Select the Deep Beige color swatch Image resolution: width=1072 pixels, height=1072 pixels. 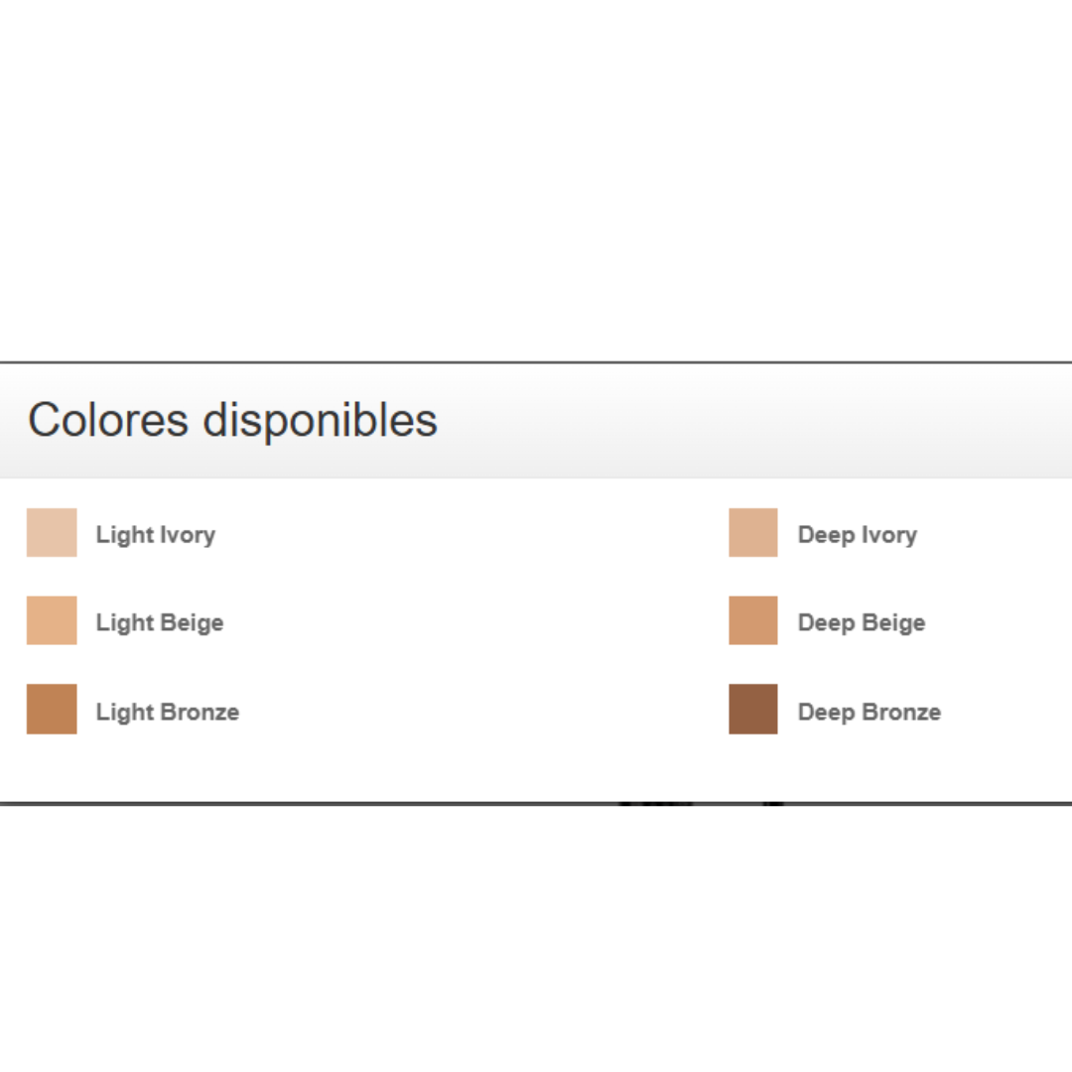752,620
